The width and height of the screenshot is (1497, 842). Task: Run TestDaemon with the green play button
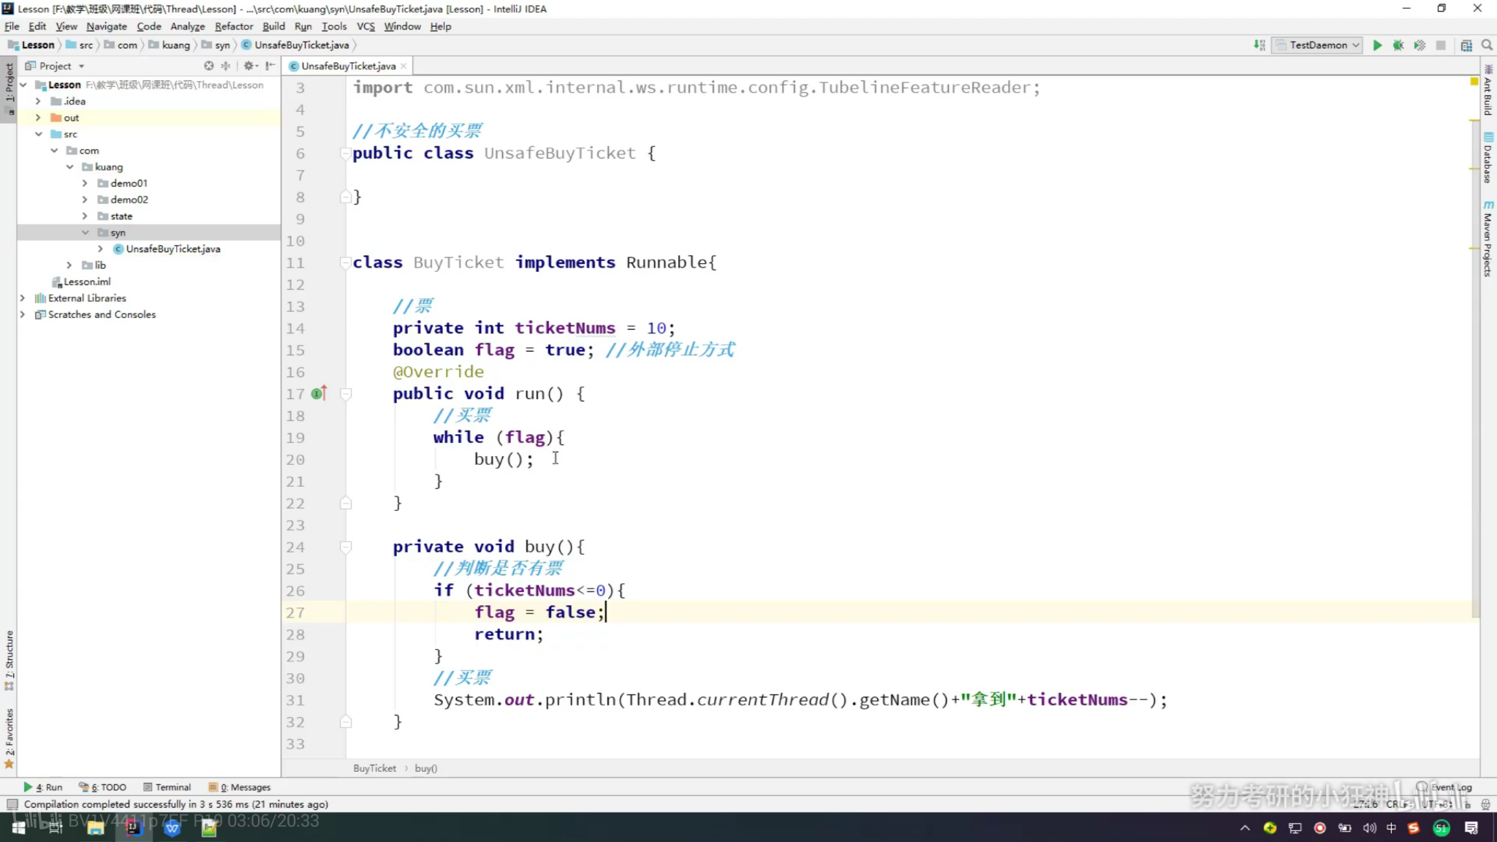tap(1377, 45)
